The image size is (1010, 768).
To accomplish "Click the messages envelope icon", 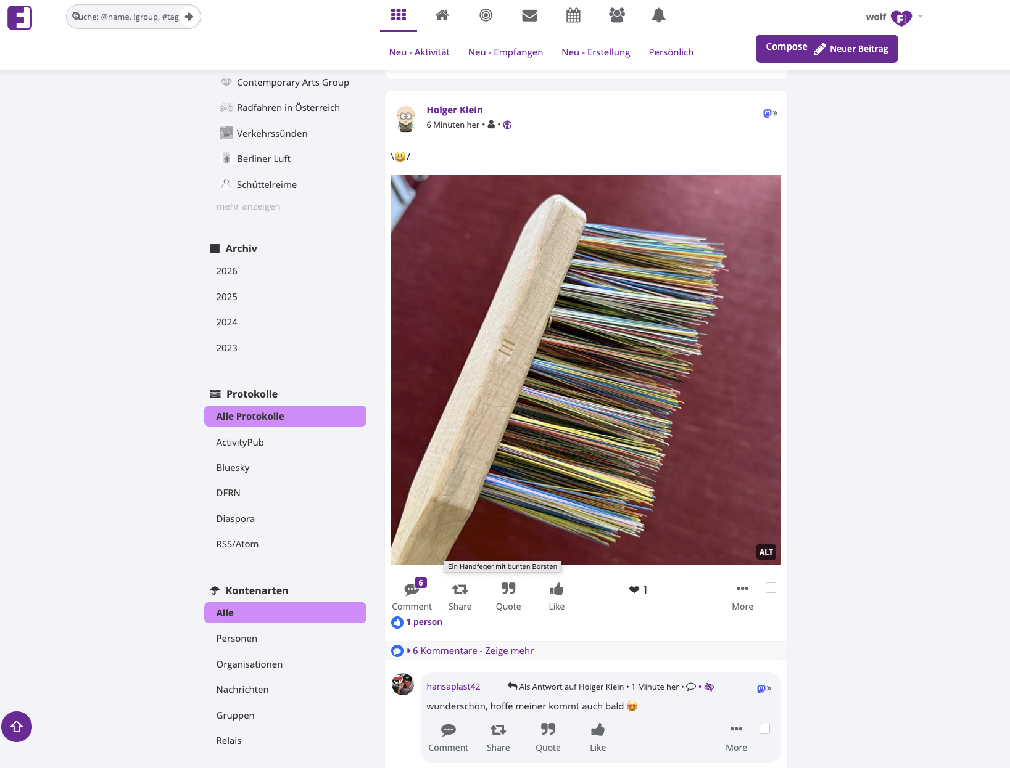I will tap(529, 15).
